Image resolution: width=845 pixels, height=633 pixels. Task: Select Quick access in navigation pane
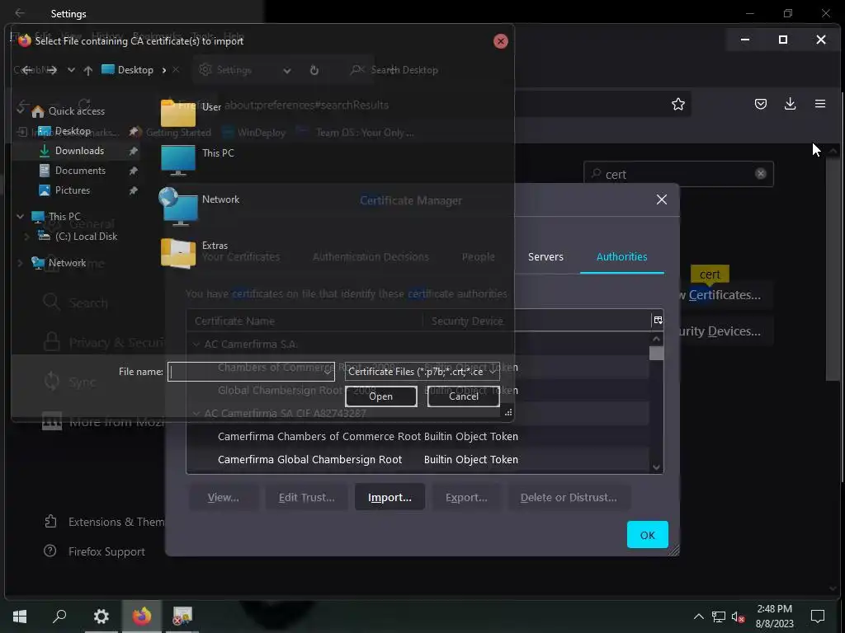point(77,111)
